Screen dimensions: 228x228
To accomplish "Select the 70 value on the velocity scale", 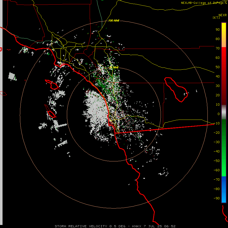I will point(218,48).
